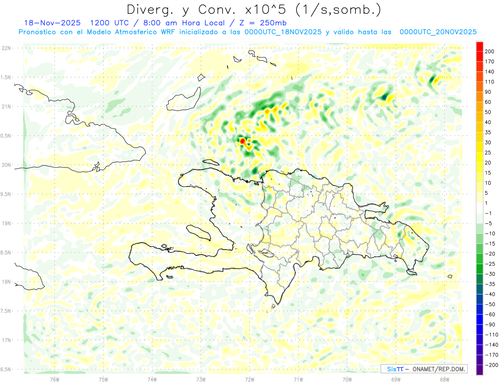Click the '18N' latitude label
This screenshot has width=499, height=385.
point(6,282)
